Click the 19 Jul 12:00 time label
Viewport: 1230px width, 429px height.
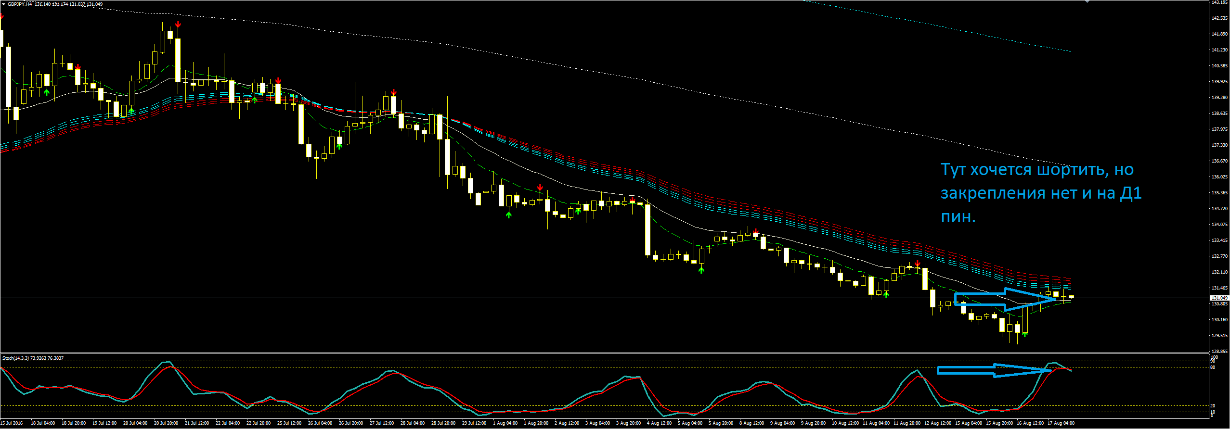(x=104, y=424)
